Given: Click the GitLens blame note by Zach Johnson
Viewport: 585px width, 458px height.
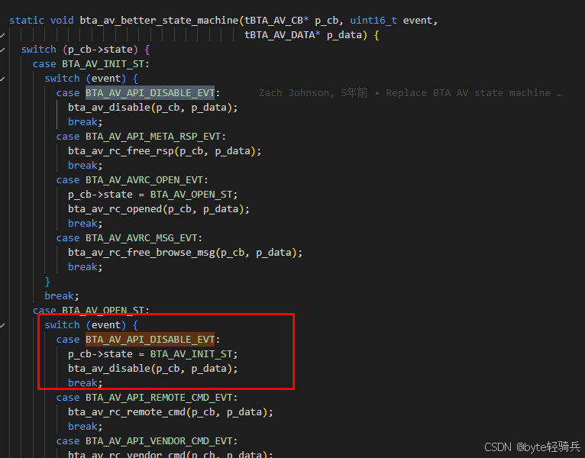Looking at the screenshot, I should (410, 93).
